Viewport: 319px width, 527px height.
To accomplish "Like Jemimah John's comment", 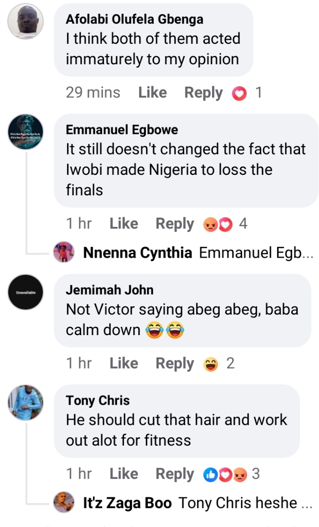I will tap(124, 363).
